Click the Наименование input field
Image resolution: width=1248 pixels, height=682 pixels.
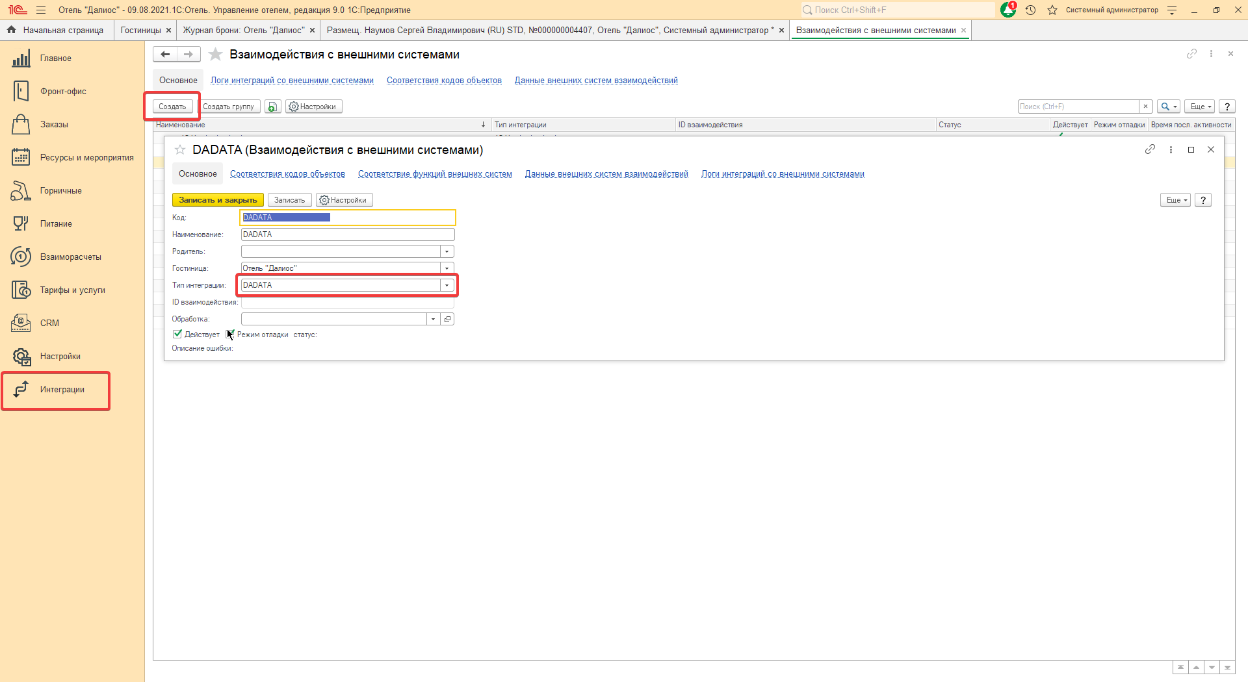coord(348,234)
